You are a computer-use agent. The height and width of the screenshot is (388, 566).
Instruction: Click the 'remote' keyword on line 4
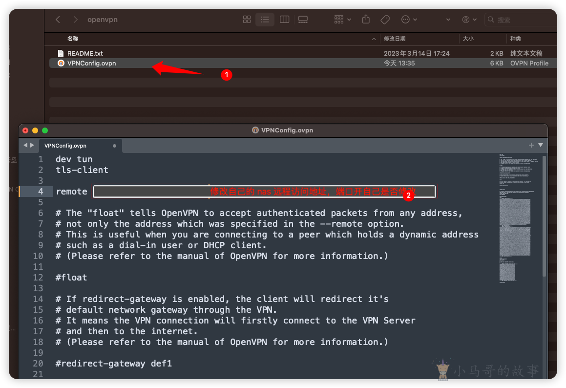coord(71,192)
